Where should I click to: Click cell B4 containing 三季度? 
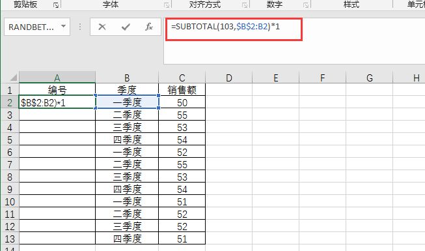(x=127, y=127)
